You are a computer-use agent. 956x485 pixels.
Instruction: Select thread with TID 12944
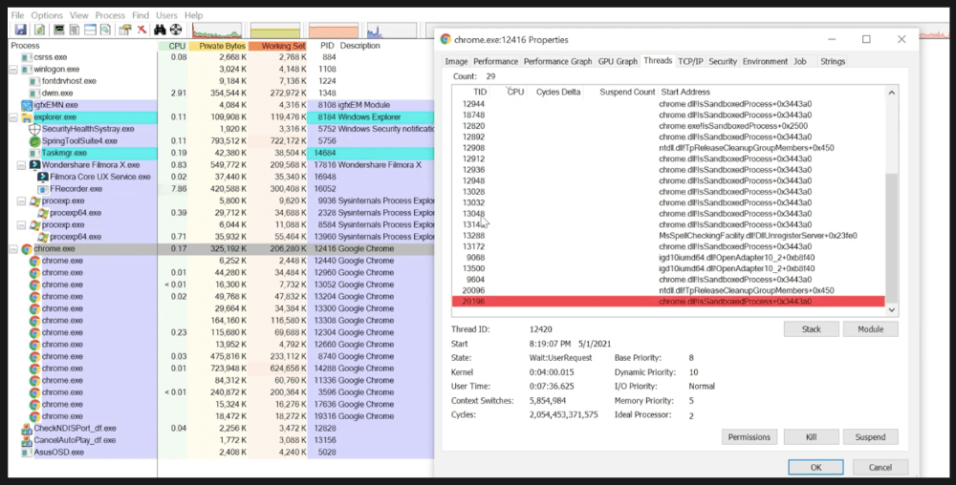point(668,104)
